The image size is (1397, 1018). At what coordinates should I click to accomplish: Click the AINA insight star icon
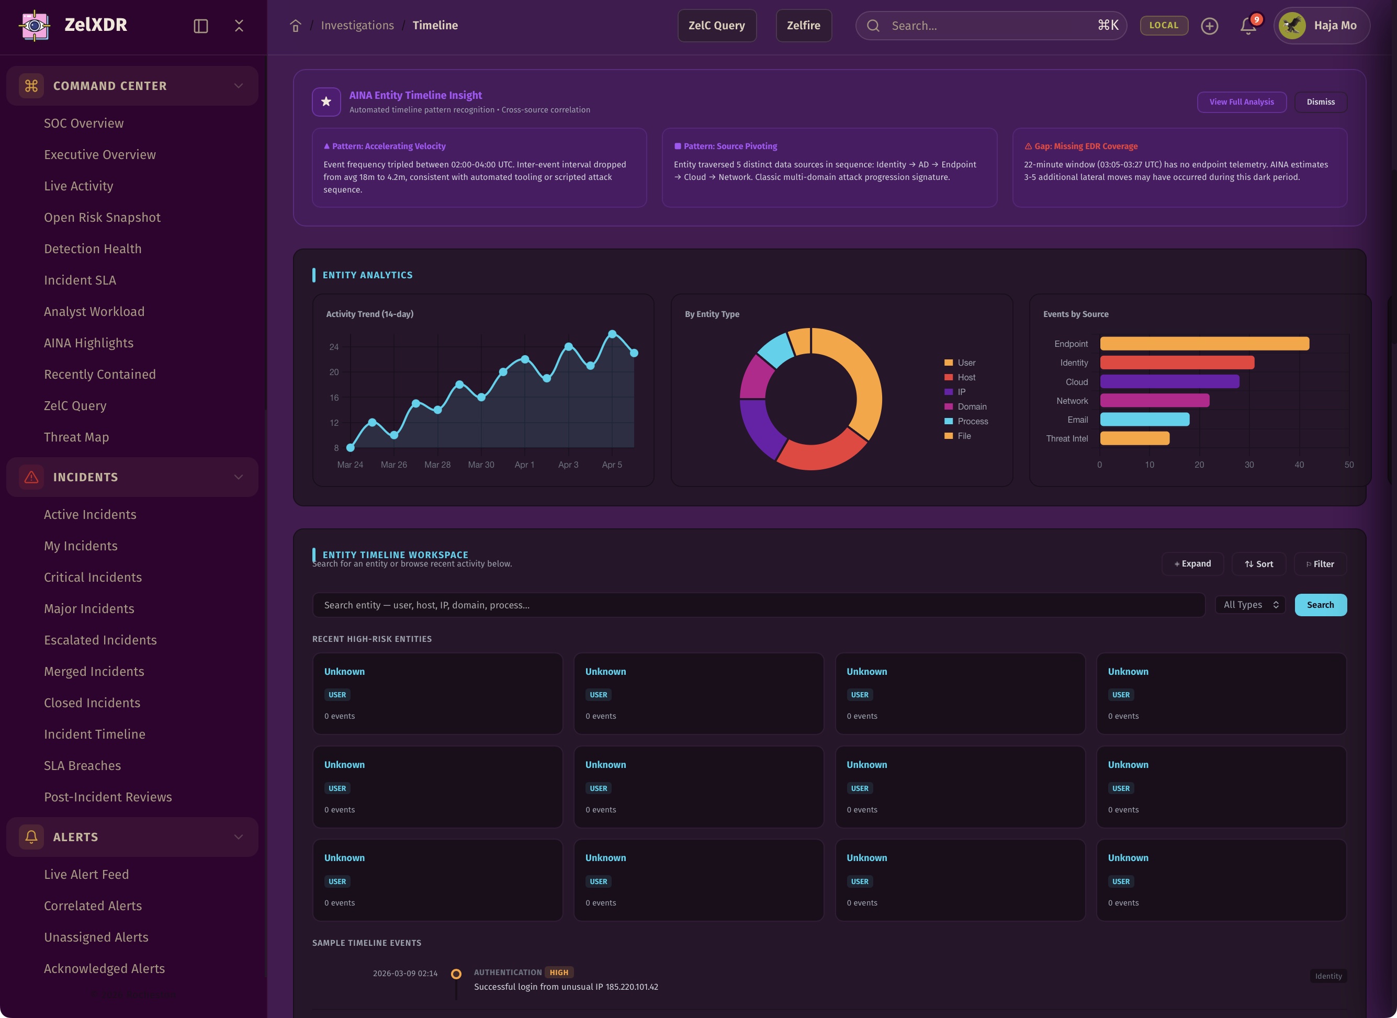click(x=326, y=101)
